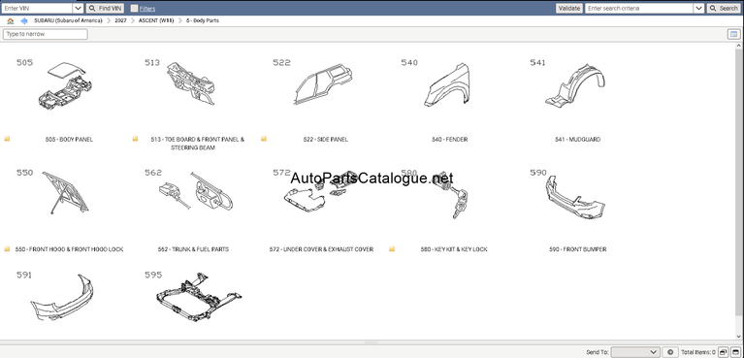Click the vertical scrollbar up arrow
Image resolution: width=744 pixels, height=358 pixels.
739,46
